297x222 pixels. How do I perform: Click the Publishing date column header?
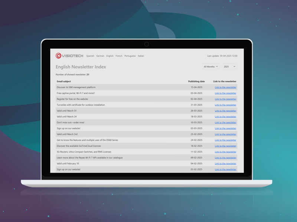coord(196,81)
